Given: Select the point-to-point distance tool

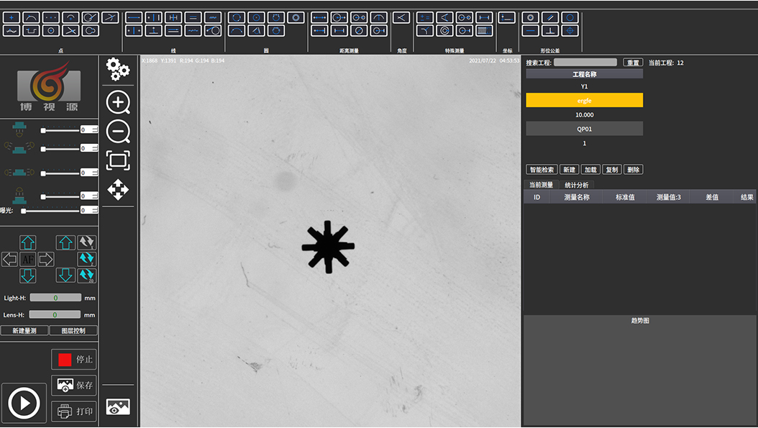Looking at the screenshot, I should click(319, 17).
